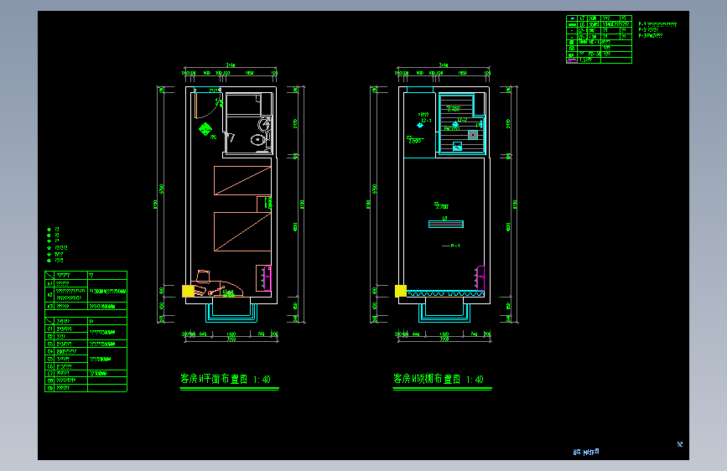
Task: Click the cyan diamond lamp labeled L2-2
Action: click(x=455, y=124)
